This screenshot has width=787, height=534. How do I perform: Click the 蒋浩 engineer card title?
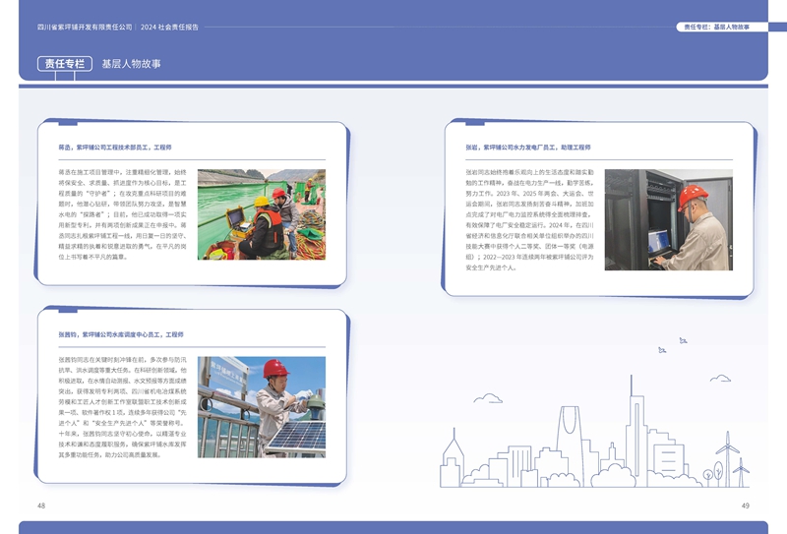[x=115, y=147]
